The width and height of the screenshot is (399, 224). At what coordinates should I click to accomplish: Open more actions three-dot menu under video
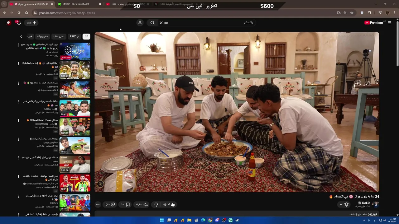pos(98,204)
